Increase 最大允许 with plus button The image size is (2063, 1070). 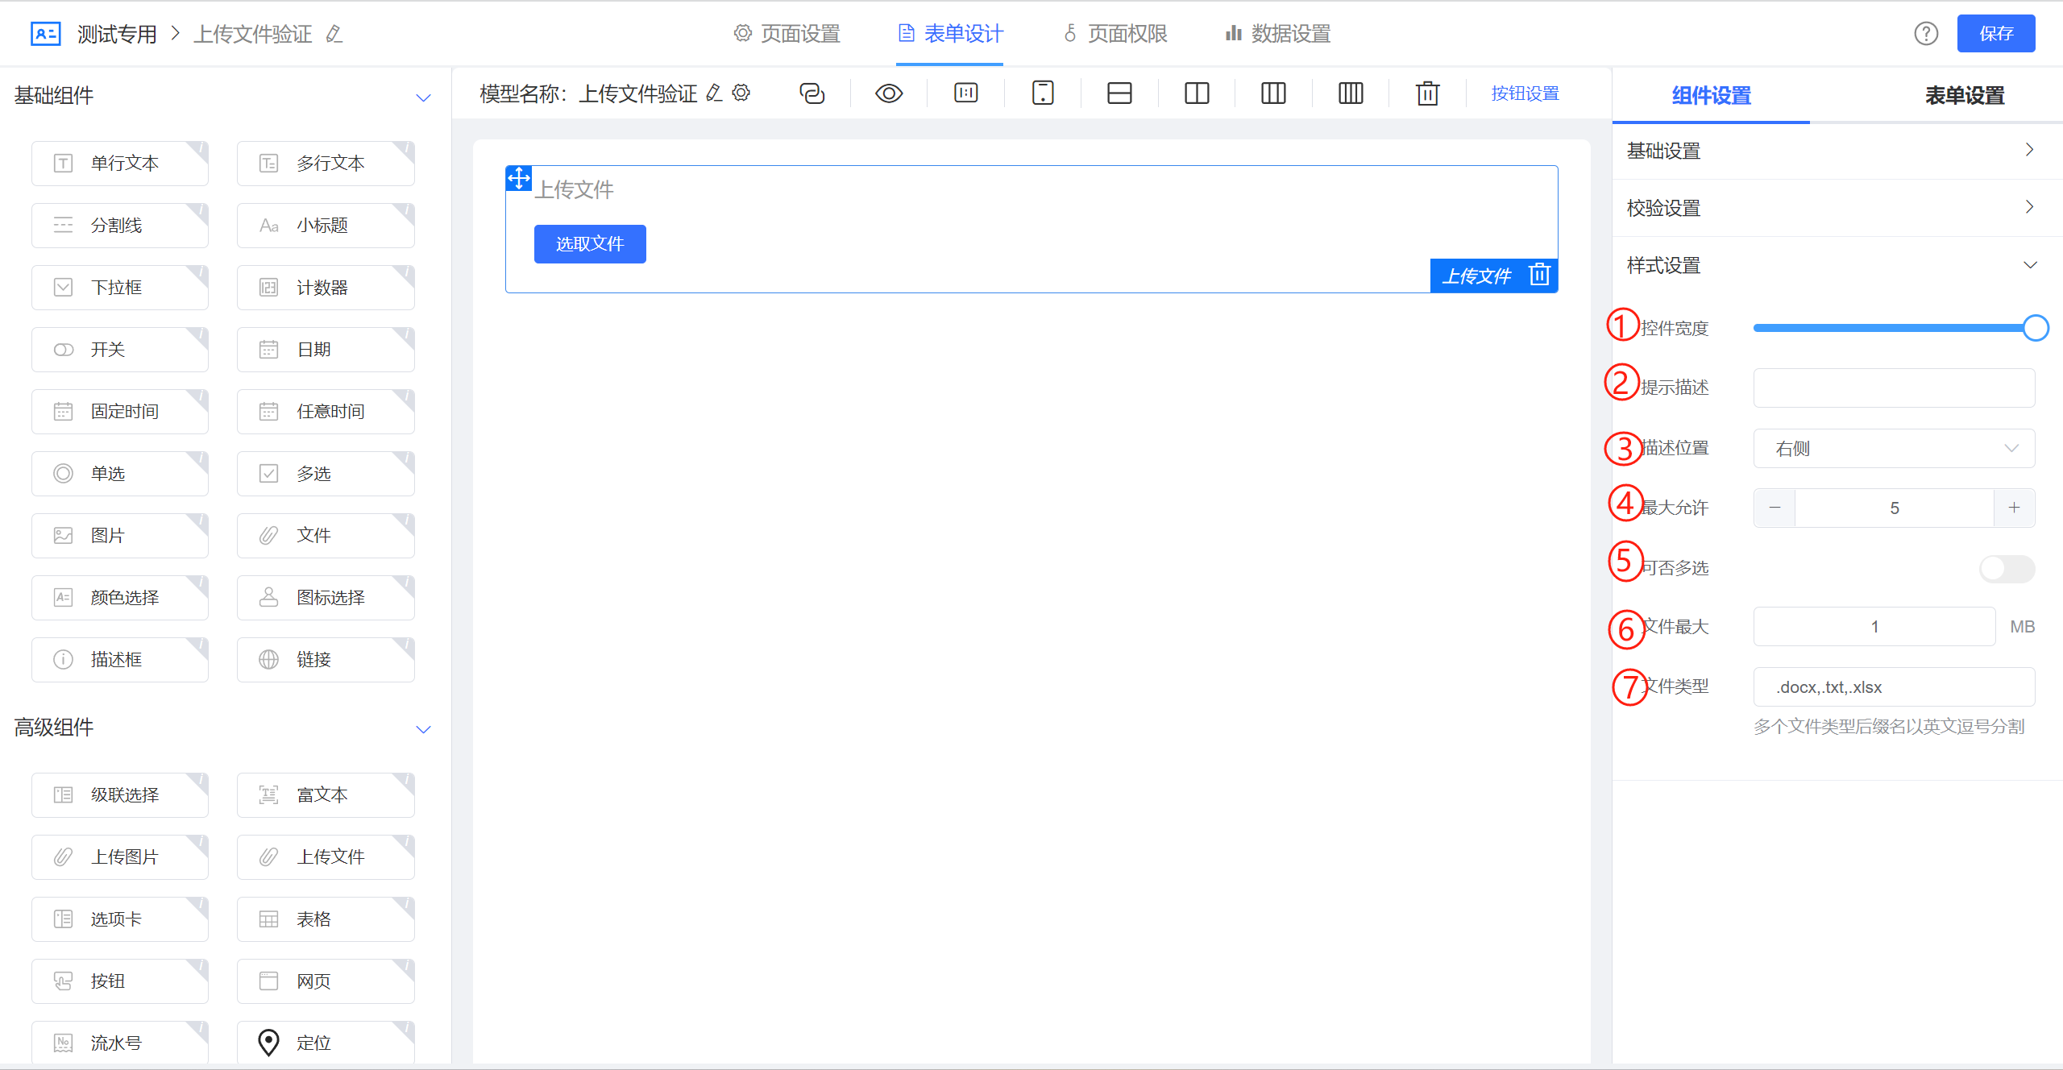[2014, 508]
